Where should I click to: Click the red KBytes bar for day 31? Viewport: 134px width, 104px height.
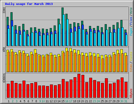(x=126, y=90)
